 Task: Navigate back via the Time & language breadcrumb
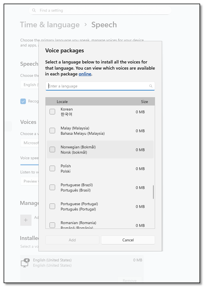click(49, 25)
